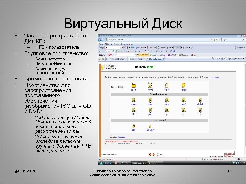Click the Add to Favorites icon
The height and width of the screenshot is (184, 246).
103,59
